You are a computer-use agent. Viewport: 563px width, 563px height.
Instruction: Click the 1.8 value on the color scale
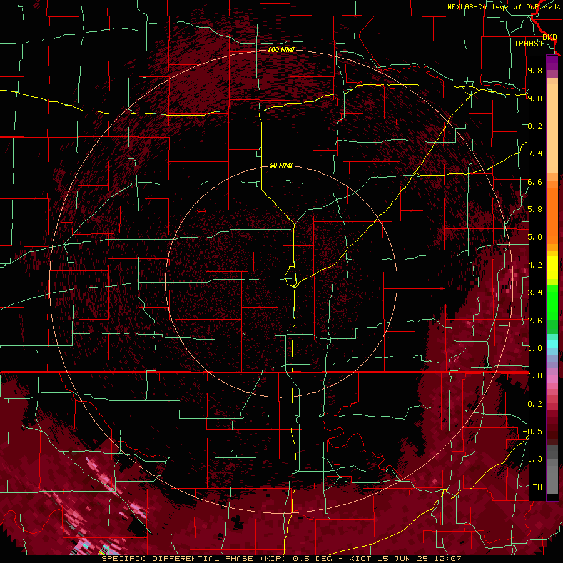pyautogui.click(x=535, y=348)
